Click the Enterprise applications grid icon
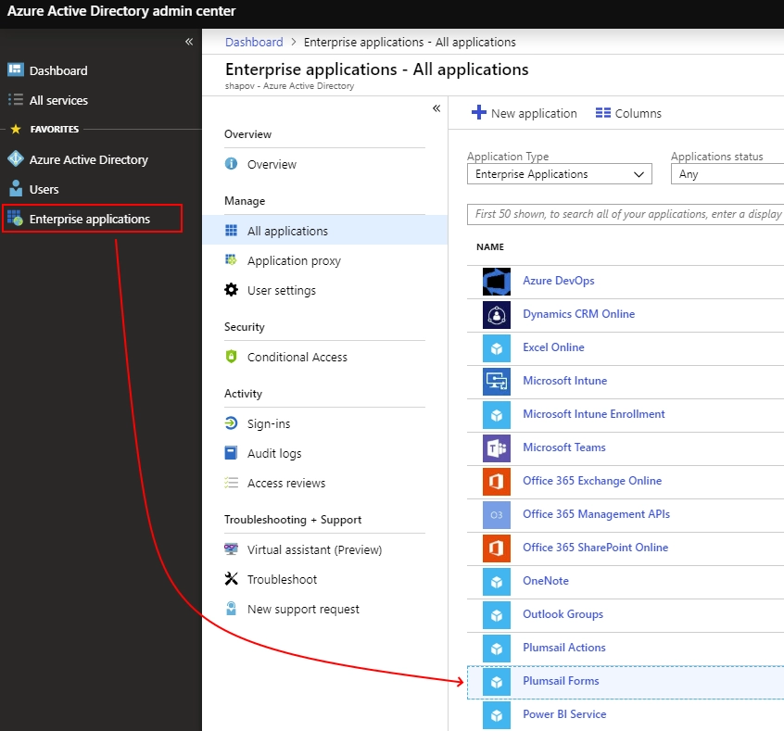 click(x=15, y=218)
